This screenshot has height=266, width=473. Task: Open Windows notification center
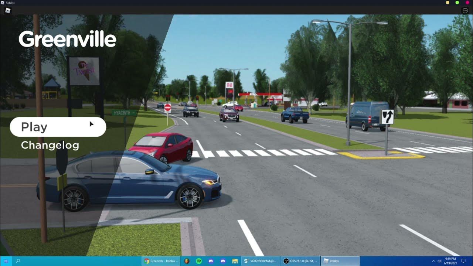(x=463, y=261)
